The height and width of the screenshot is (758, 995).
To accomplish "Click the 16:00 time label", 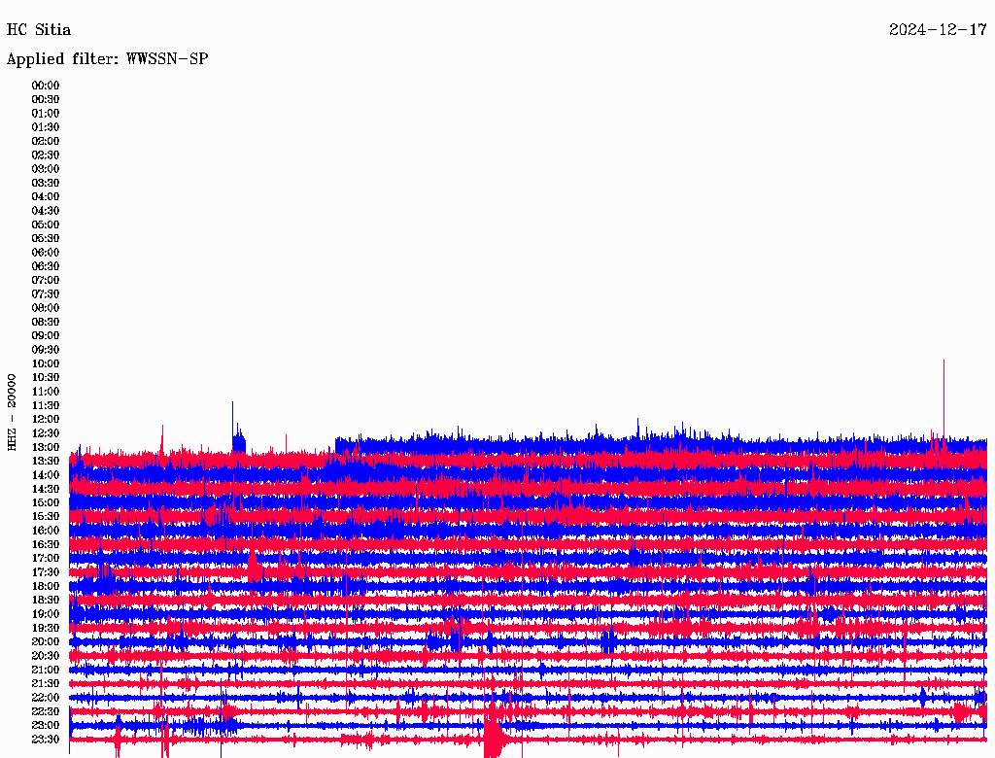I will (x=46, y=531).
